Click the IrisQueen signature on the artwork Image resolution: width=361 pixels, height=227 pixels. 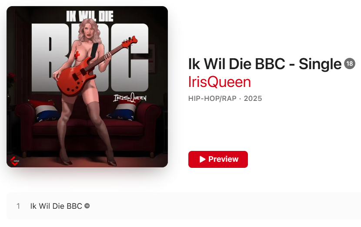(130, 97)
